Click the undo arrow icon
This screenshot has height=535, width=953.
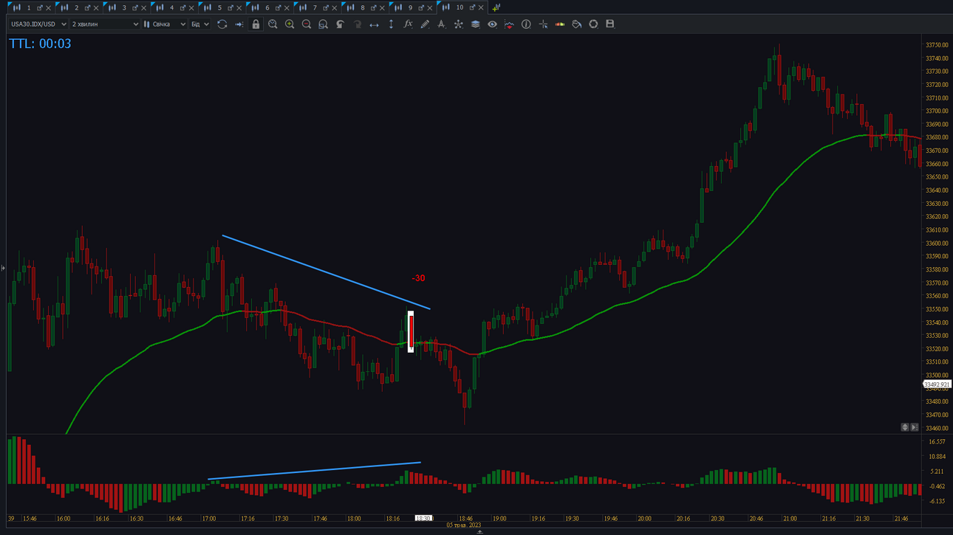click(x=341, y=24)
